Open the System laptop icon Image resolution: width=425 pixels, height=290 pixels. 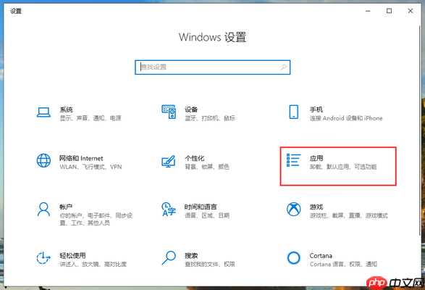click(x=43, y=112)
